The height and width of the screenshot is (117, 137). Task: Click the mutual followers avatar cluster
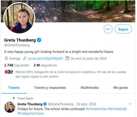click(9, 72)
